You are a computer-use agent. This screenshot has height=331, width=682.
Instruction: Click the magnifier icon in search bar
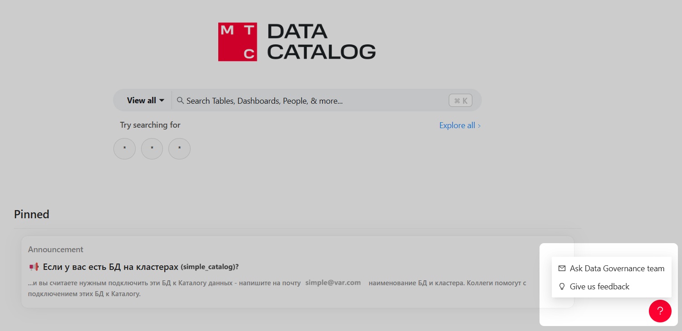click(x=180, y=101)
